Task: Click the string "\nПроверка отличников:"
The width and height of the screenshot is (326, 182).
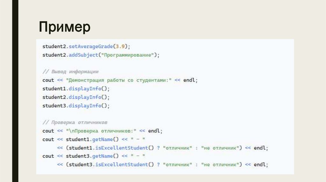Action: 101,131
